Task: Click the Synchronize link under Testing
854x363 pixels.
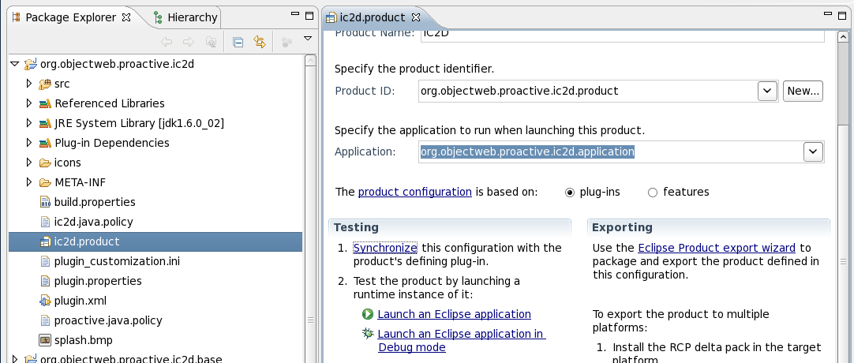Action: click(385, 248)
